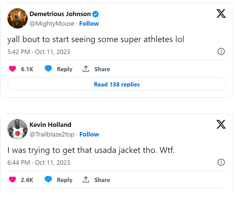Click reply bubble icon on Kevin Holland's tweet
Viewport: 235px width, 197px height.
[48, 180]
